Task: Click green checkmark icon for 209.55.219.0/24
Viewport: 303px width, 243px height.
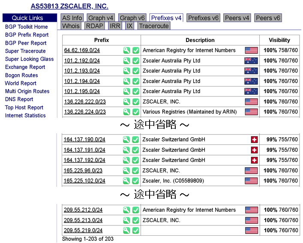Action: click(x=136, y=231)
